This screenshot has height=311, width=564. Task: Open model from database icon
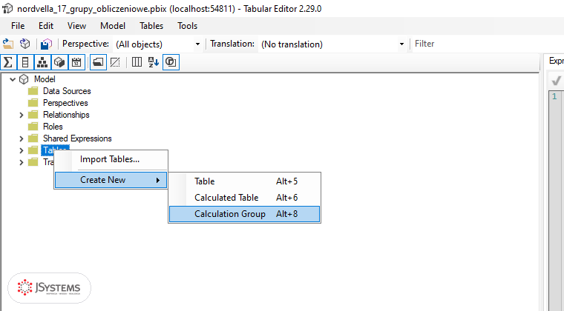tap(24, 44)
